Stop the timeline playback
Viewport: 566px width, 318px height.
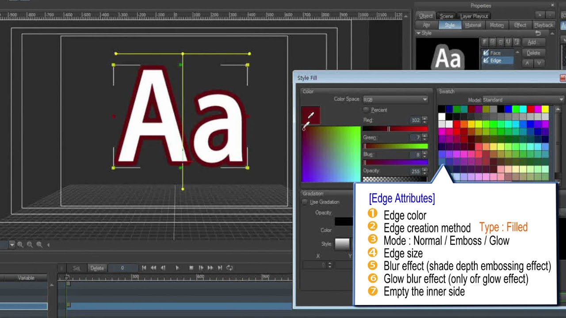click(x=191, y=268)
